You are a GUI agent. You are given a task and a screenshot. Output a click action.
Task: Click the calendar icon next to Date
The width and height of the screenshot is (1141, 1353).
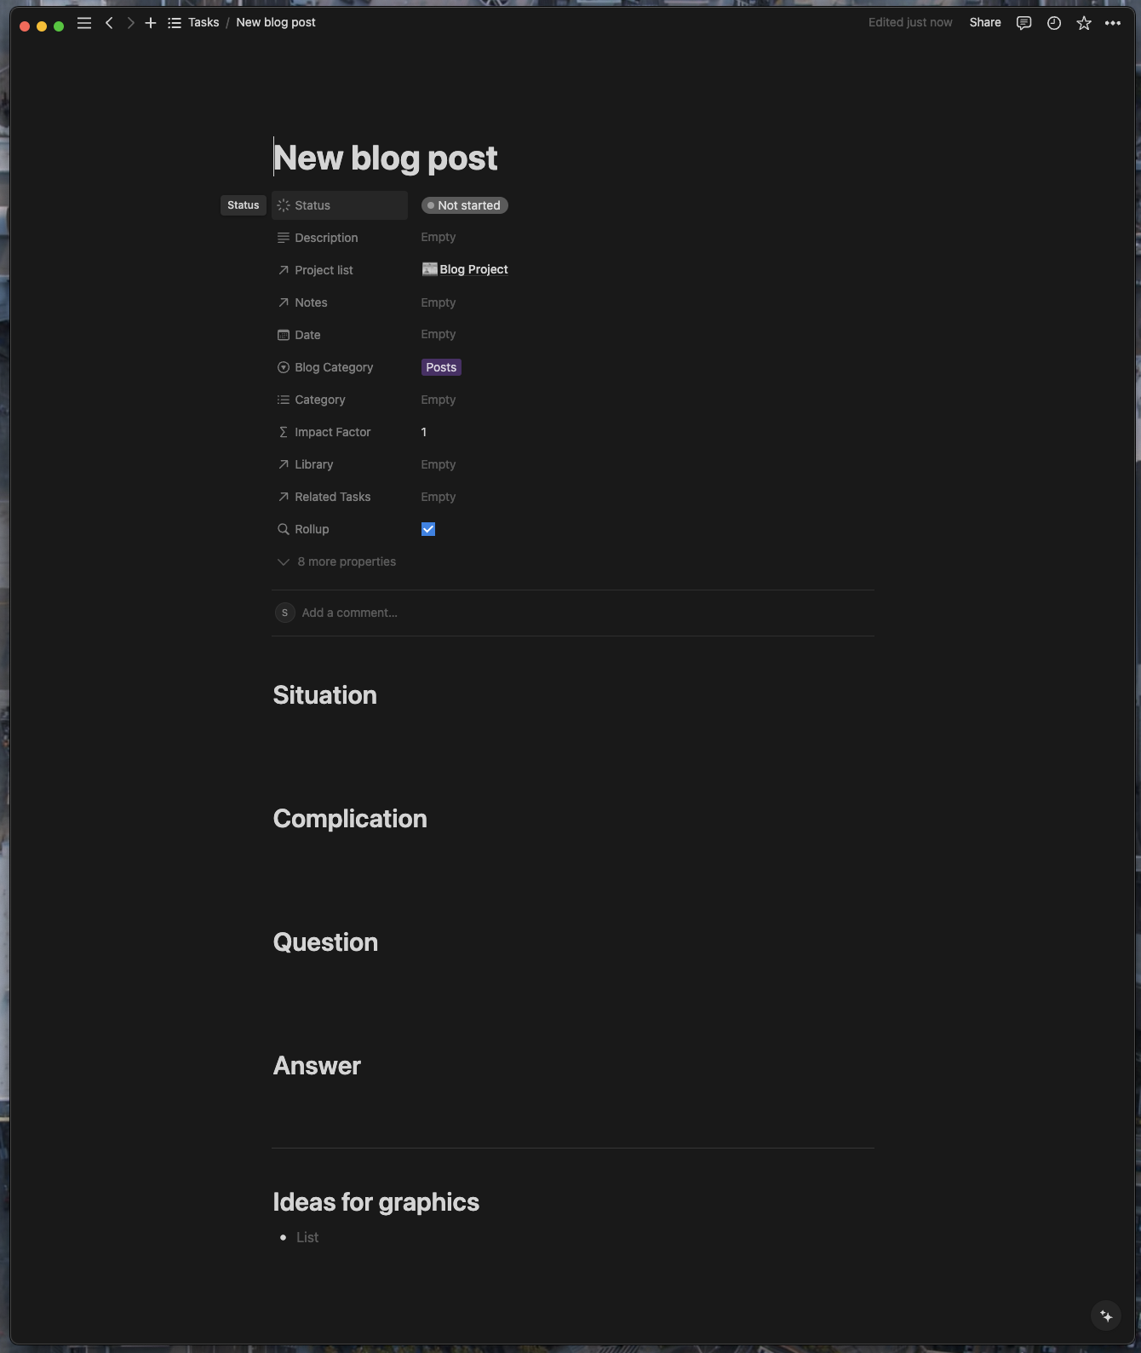click(284, 335)
